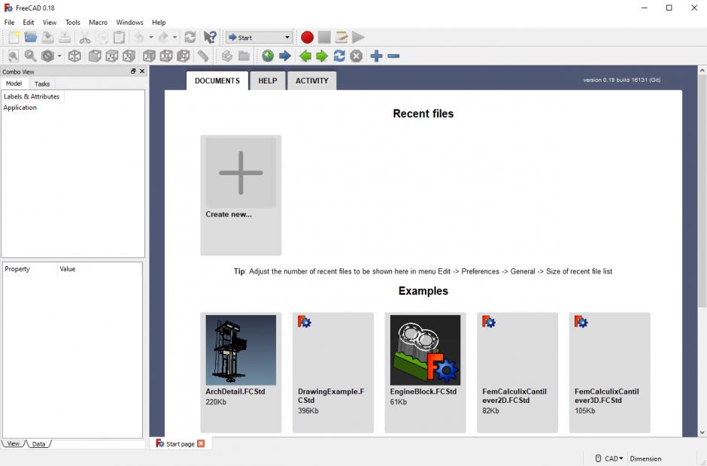Undock the Combo View panel

tap(133, 71)
